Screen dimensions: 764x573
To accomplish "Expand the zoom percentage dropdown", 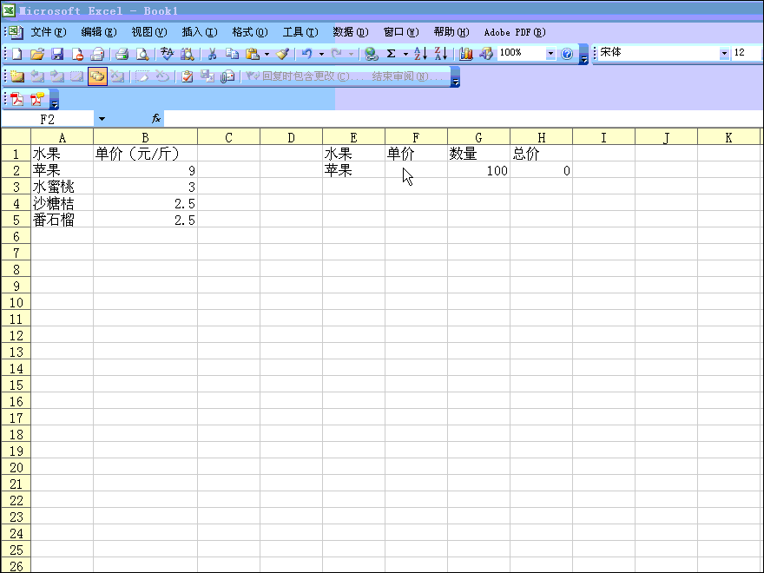I will (550, 54).
